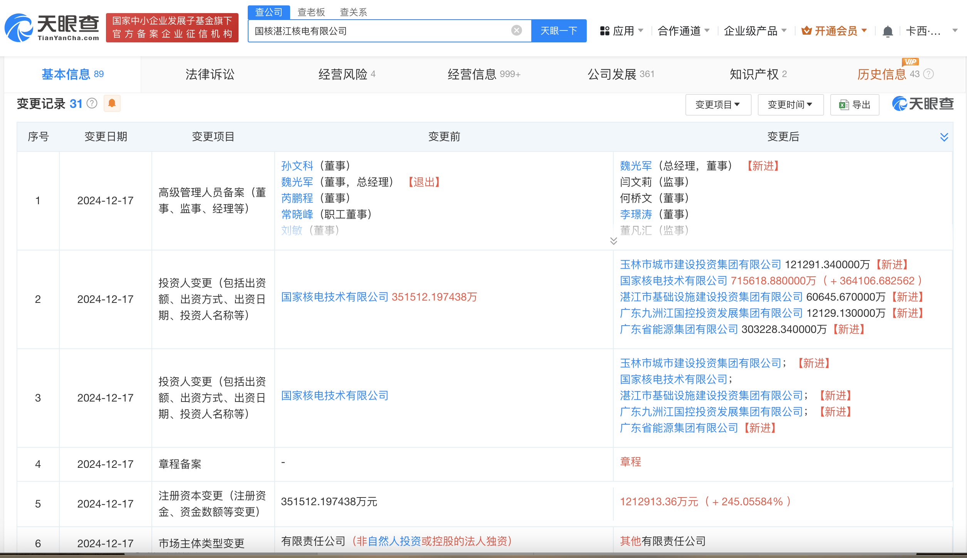Open the 合作通道 dropdown menu
Viewport: 967px width, 558px height.
pyautogui.click(x=683, y=31)
